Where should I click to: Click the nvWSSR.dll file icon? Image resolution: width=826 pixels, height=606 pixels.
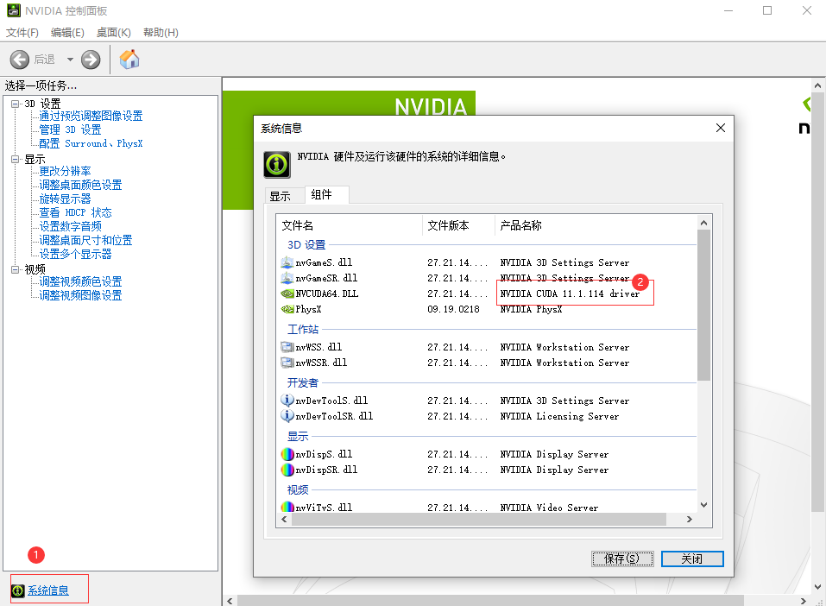(287, 363)
